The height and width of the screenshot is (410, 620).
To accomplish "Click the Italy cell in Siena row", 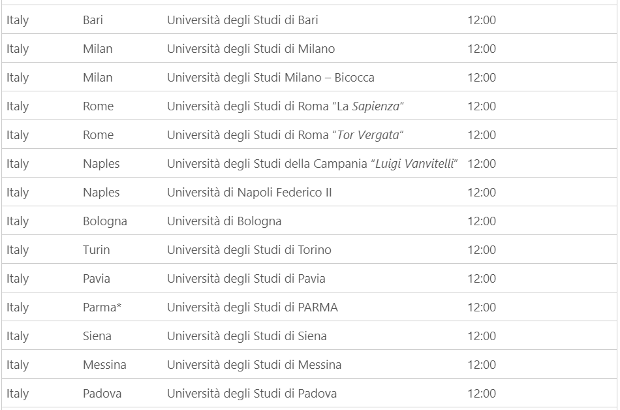I will point(18,336).
